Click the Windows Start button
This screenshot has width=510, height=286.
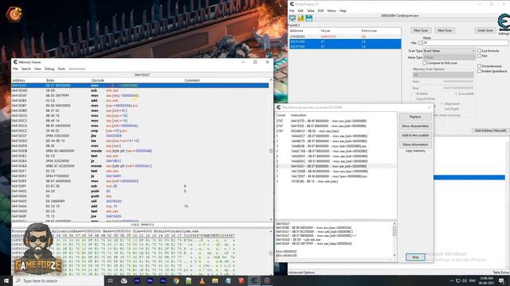coord(6,280)
